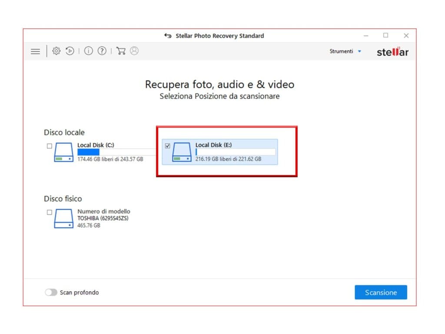This screenshot has width=445, height=334.
Task: Minimize the Stellar Photo Recovery window
Action: (x=366, y=36)
